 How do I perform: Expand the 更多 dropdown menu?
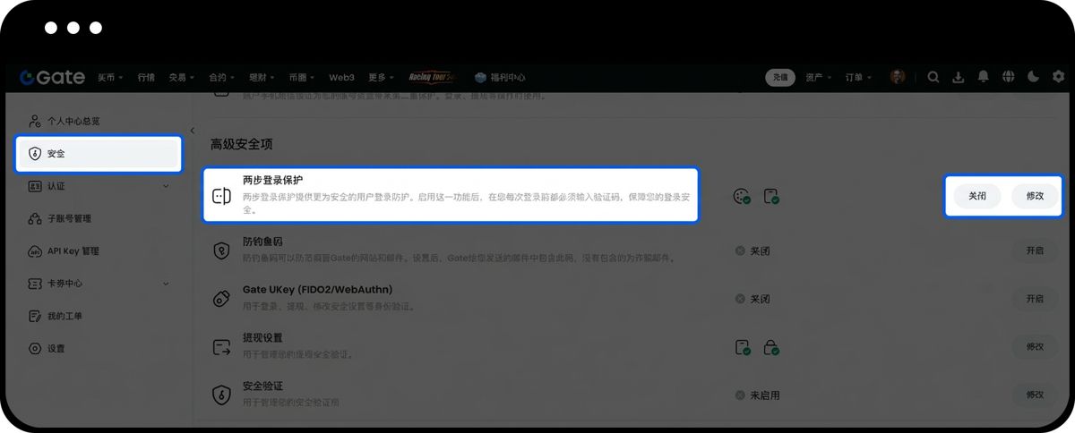[382, 77]
